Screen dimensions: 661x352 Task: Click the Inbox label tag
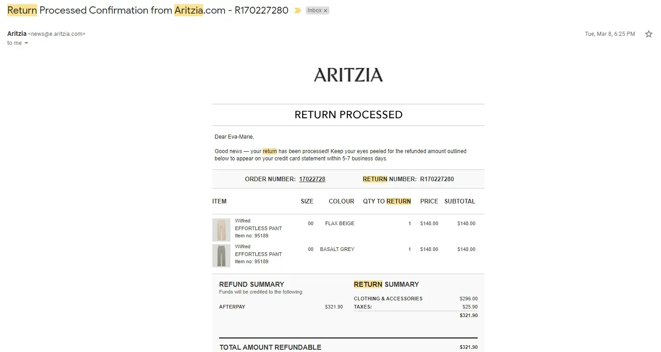tap(314, 10)
